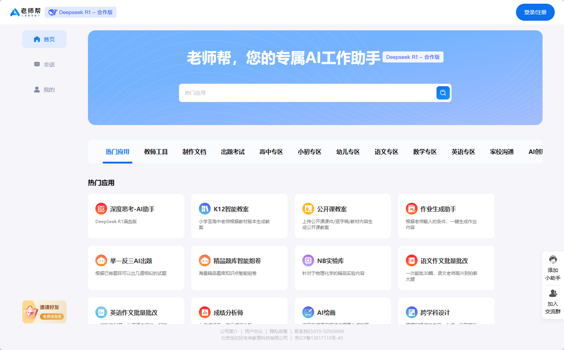Screen dimensions: 564x350
Task: Click the 京ICP备13017119号-45 footer link
Action: 319,338
